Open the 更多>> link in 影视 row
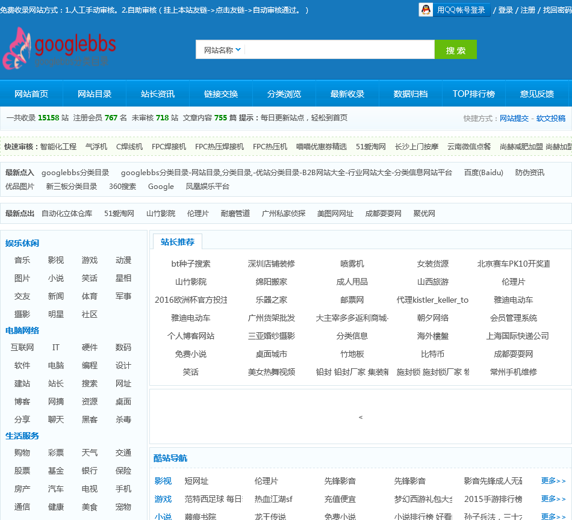572x520 pixels. pos(553,481)
